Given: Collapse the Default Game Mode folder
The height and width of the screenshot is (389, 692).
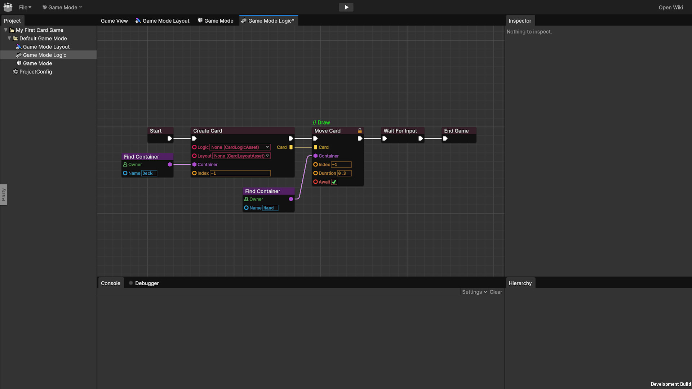Looking at the screenshot, I should pyautogui.click(x=9, y=38).
